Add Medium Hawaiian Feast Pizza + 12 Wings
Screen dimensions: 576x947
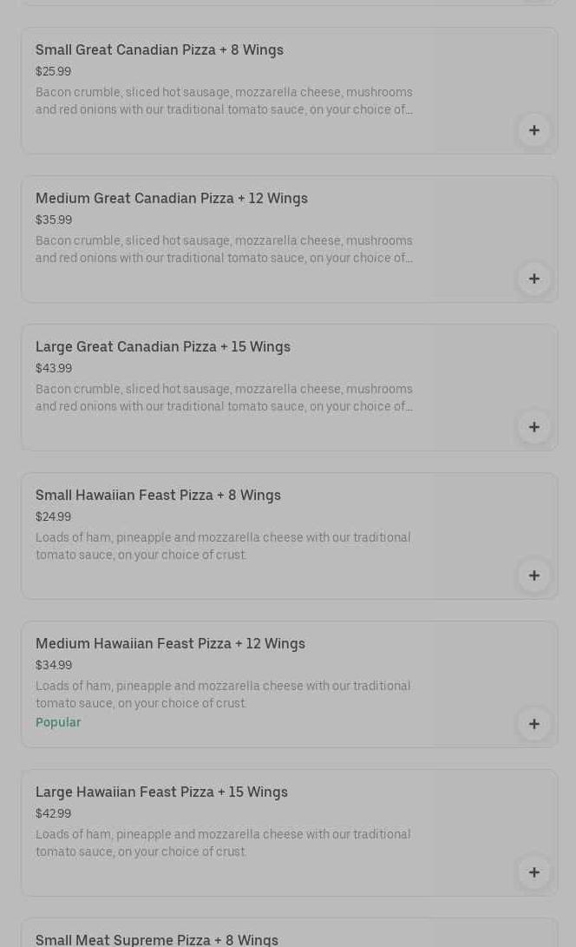point(533,724)
